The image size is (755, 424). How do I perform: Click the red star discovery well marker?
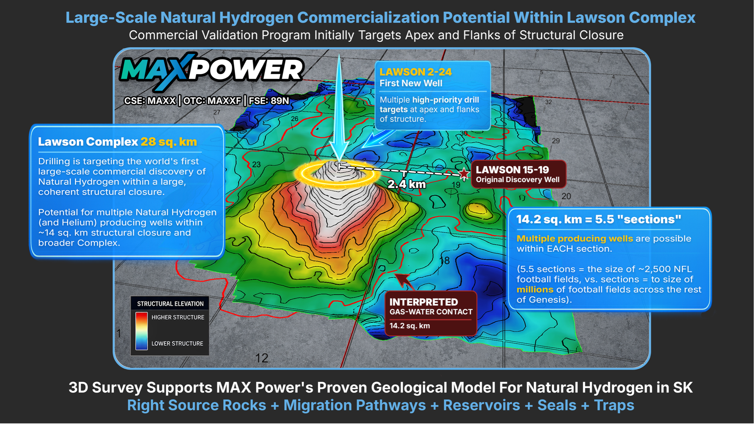coord(465,175)
